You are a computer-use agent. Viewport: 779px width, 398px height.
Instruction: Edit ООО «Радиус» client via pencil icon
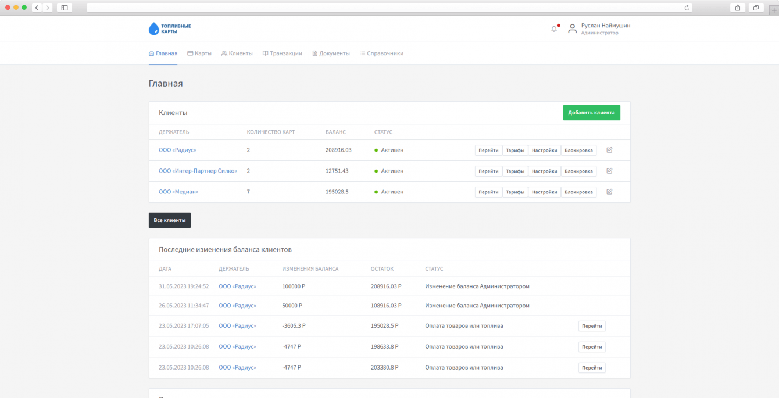609,150
